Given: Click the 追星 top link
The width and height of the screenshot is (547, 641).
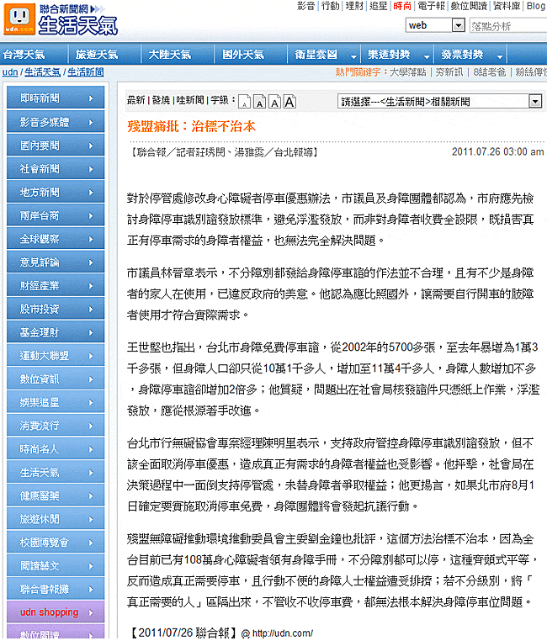Looking at the screenshot, I should pos(378,6).
